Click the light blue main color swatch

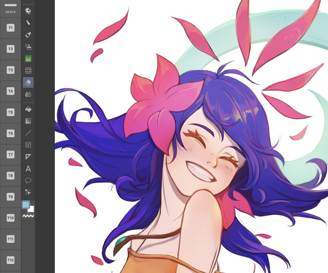26,205
